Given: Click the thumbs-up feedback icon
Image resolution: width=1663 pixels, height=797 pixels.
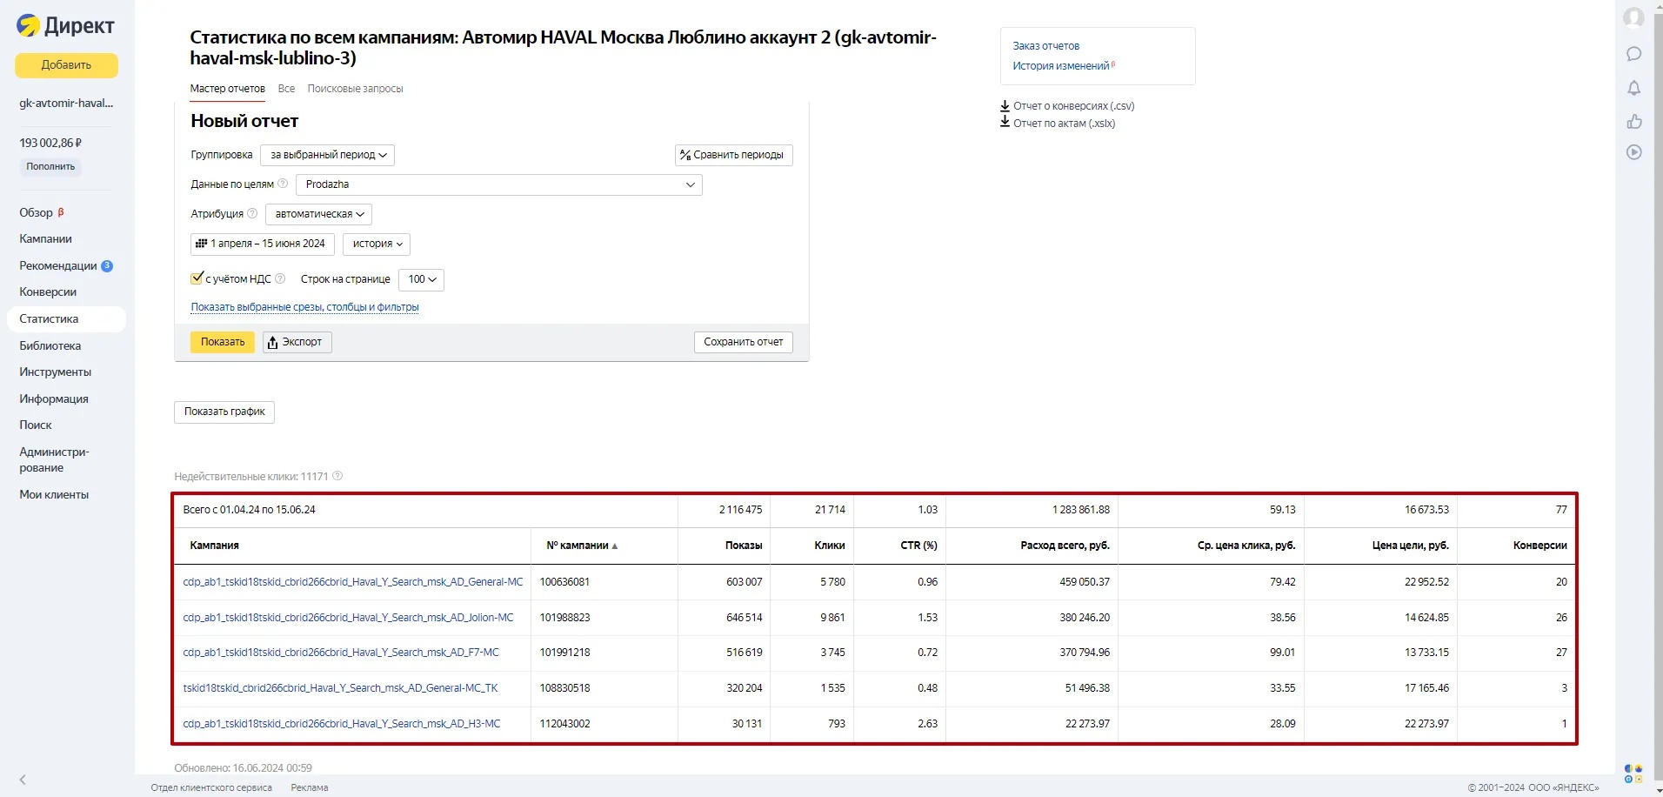Looking at the screenshot, I should (1633, 121).
